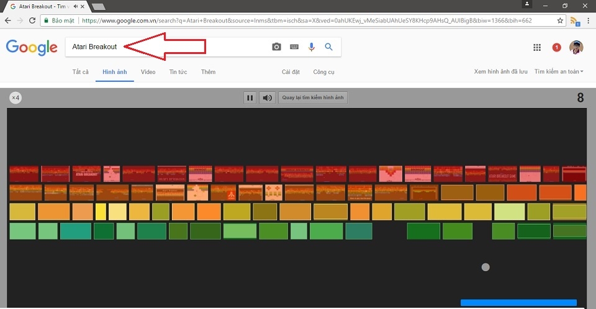Expand Tìm kiếm an toàn dropdown
Image resolution: width=596 pixels, height=309 pixels.
pos(559,71)
